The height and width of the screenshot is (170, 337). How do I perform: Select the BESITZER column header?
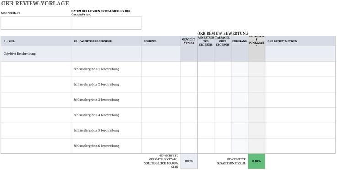pyautogui.click(x=161, y=41)
